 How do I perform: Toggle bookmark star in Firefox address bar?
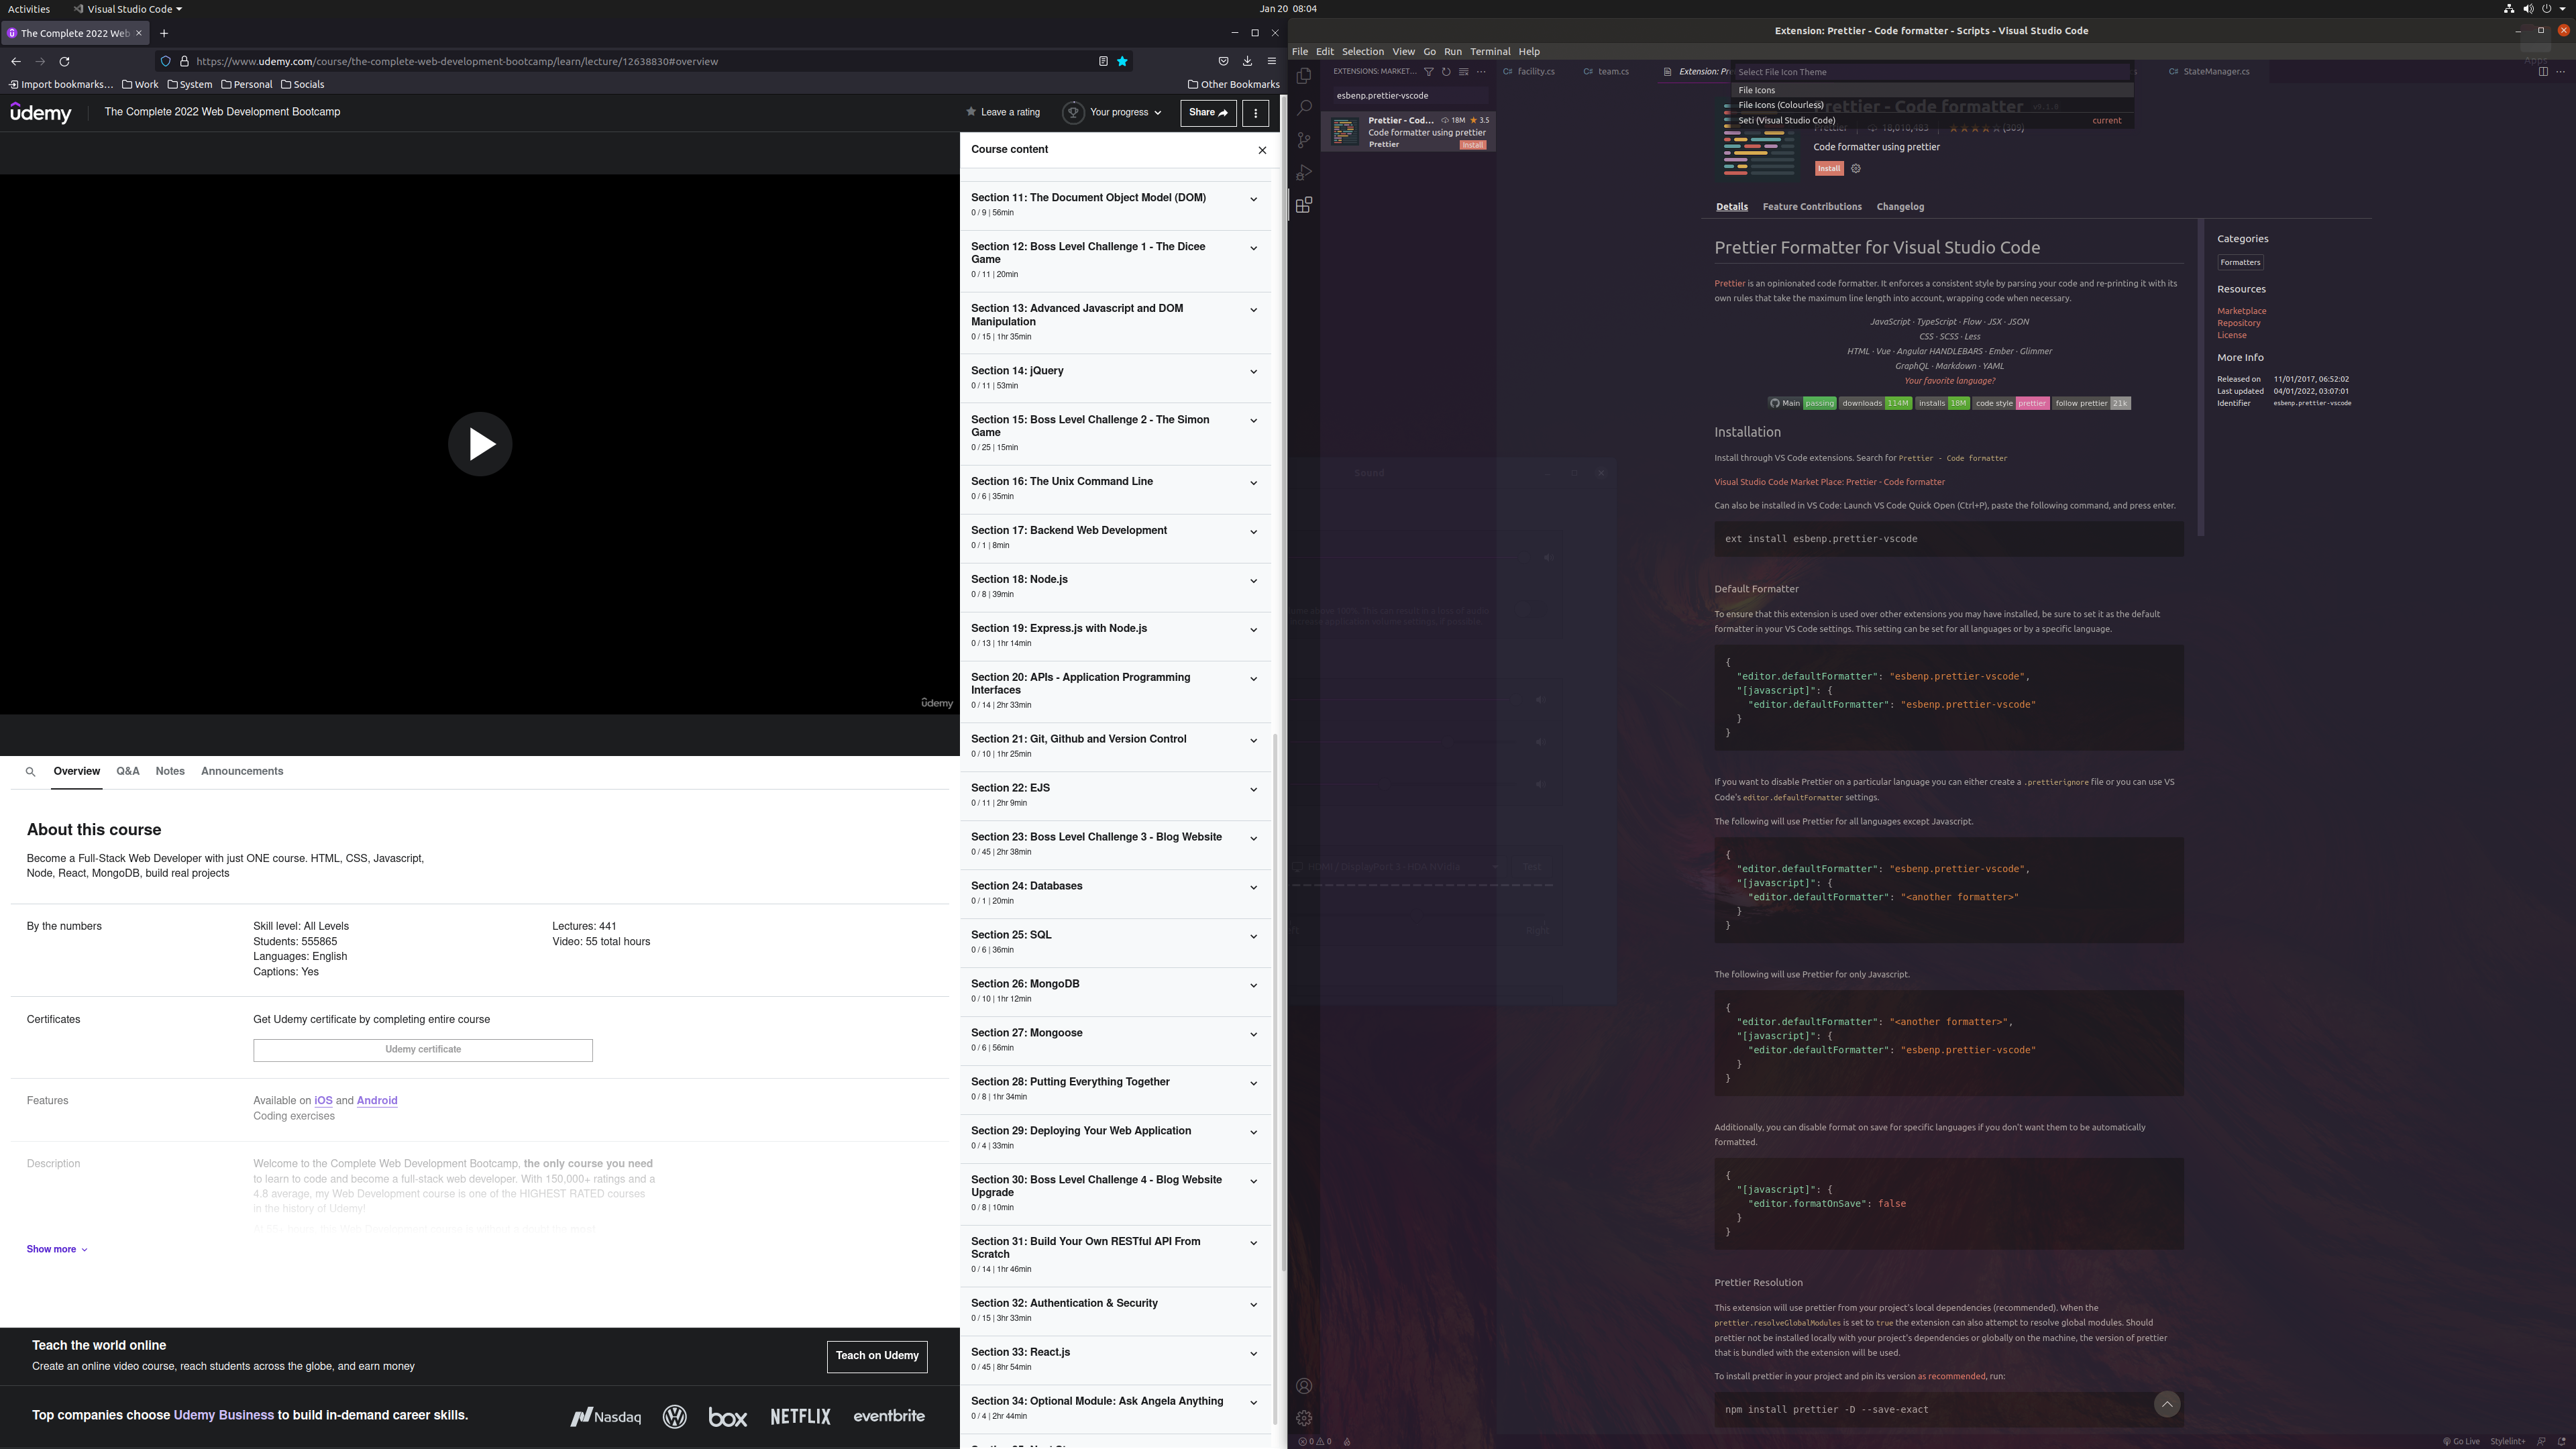1122,61
